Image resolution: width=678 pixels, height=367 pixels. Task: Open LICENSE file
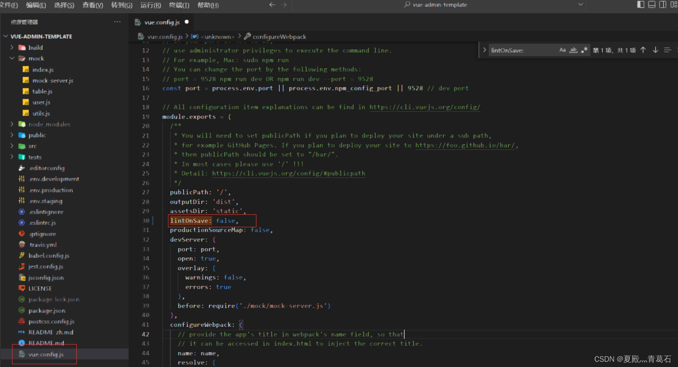point(40,288)
